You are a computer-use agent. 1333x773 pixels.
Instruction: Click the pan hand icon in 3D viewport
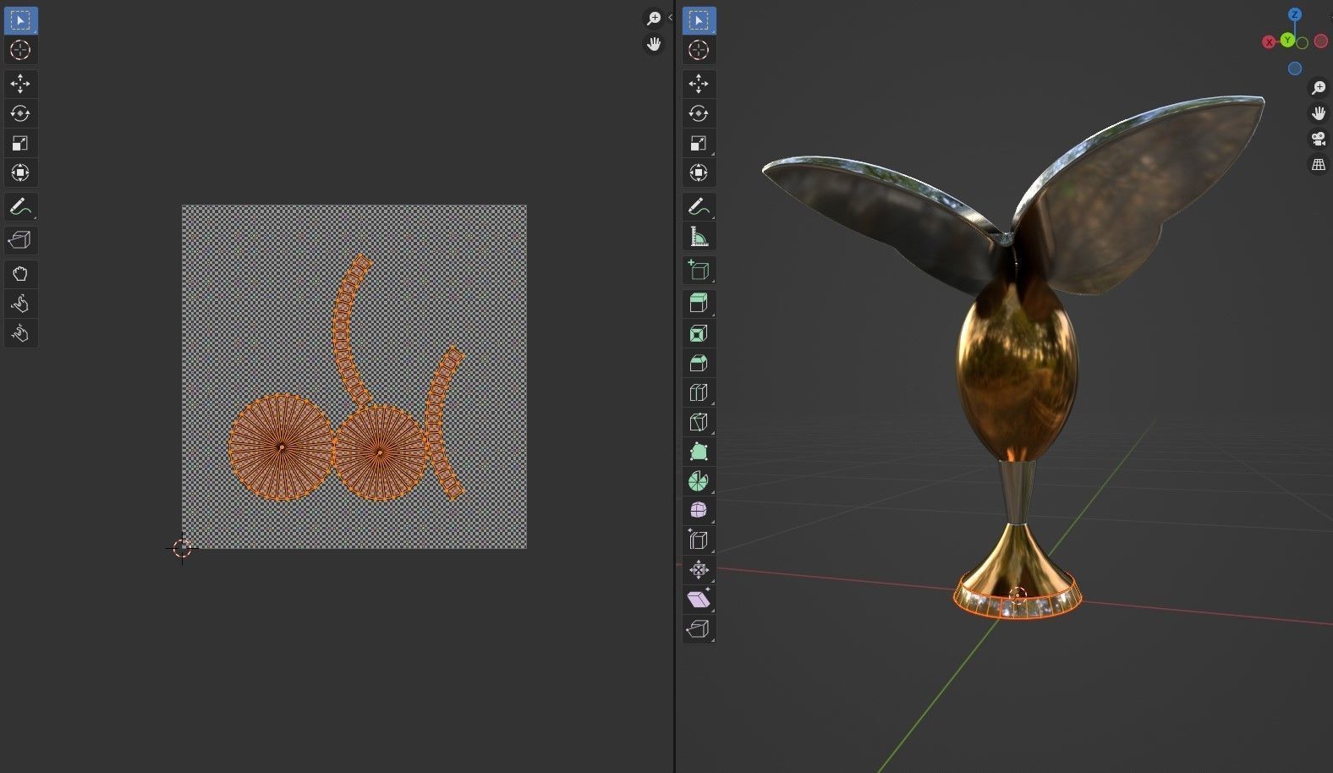click(1319, 113)
